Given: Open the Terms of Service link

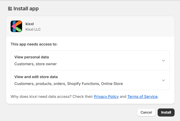Looking at the screenshot, I should 142,97.
